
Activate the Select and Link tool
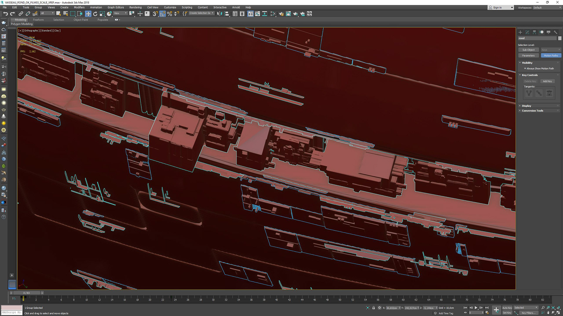point(21,13)
